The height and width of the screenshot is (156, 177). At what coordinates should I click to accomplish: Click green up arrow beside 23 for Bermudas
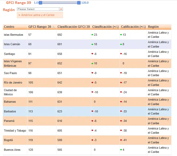(92, 35)
